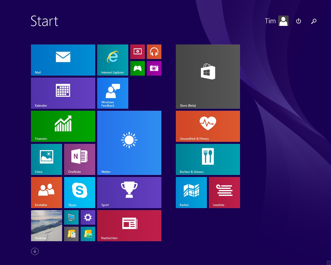The width and height of the screenshot is (331, 265).
Task: Open Windows Feedback tile
Action: pos(113,93)
